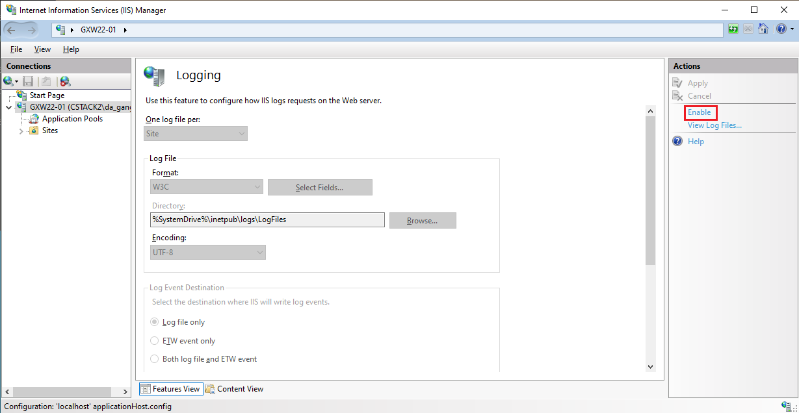Select the ETW event only radio button
The image size is (799, 413).
click(x=155, y=341)
